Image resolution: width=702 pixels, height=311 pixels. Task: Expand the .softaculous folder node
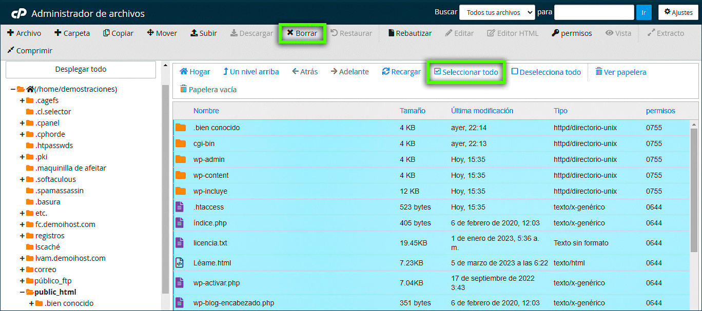tap(22, 179)
